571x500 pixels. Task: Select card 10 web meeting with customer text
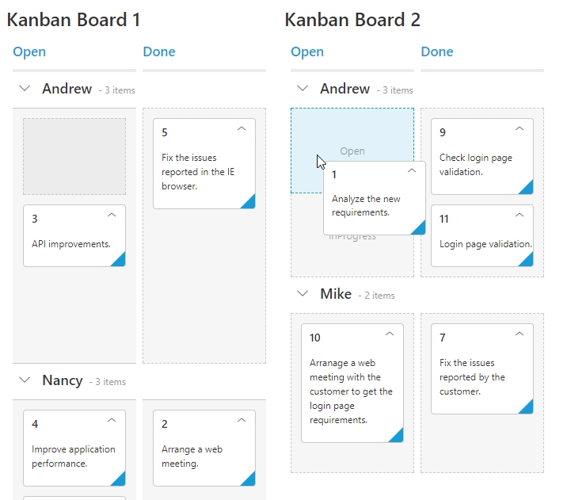coord(351,391)
